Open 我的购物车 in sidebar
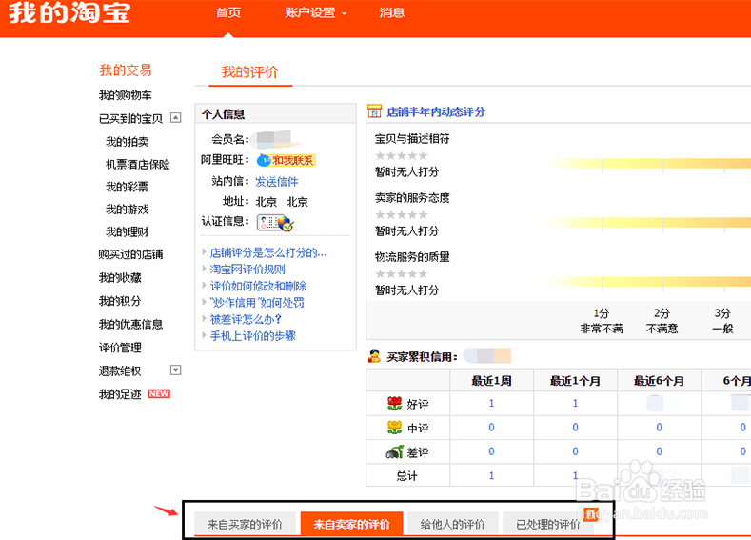The image size is (751, 540). tap(125, 95)
